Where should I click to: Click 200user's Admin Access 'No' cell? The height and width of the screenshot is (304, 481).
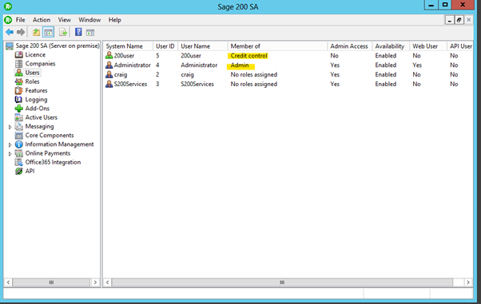tap(334, 56)
